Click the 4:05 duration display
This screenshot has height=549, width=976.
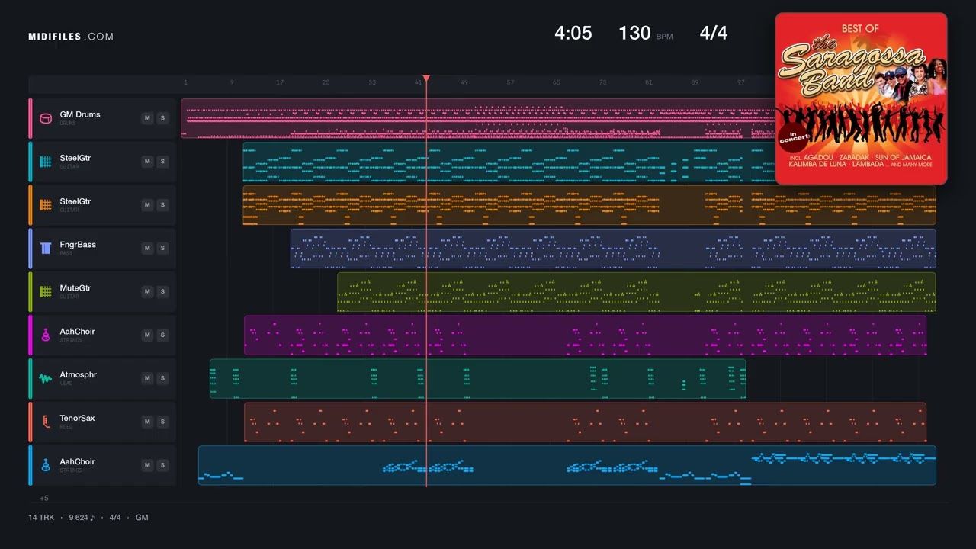(x=573, y=33)
